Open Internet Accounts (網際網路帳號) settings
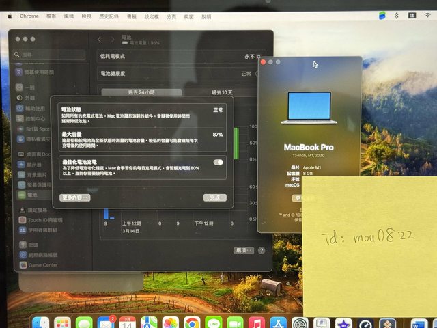Screen dimensions: 437x328 [38, 255]
